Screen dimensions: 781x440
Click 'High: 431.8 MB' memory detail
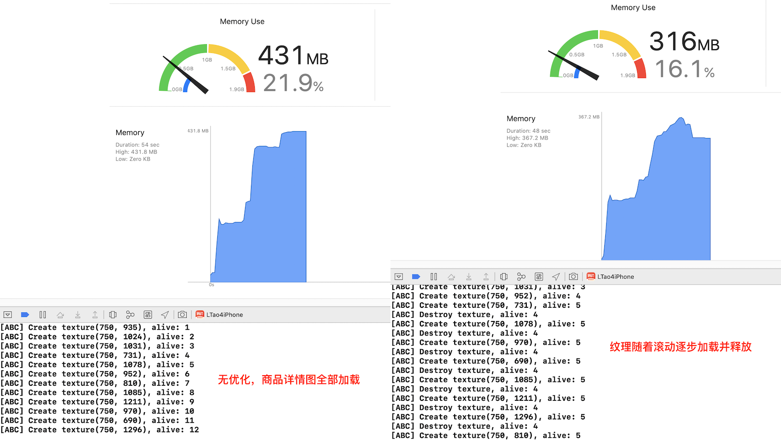136,152
